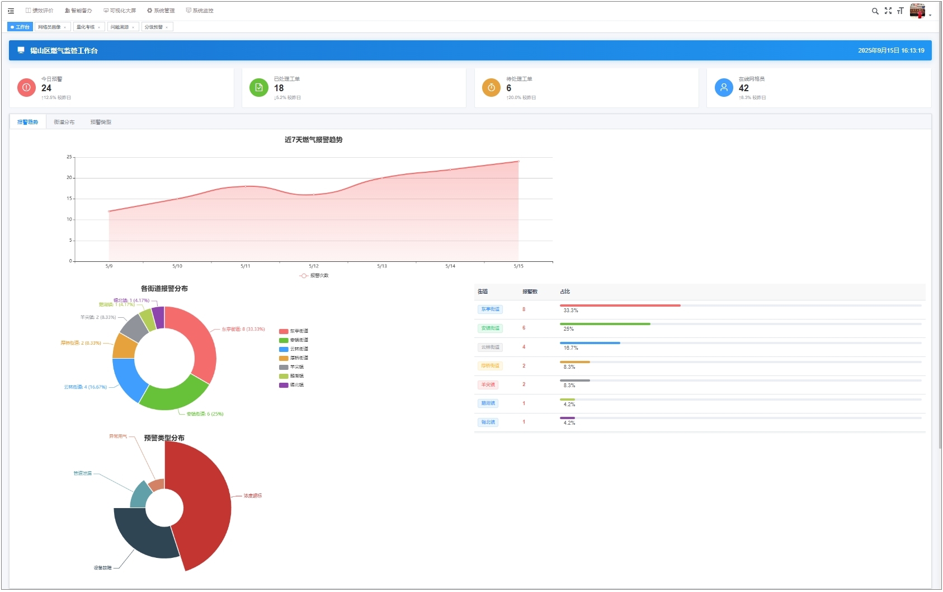Collapse the sidebar with the hamburger icon

coord(11,11)
